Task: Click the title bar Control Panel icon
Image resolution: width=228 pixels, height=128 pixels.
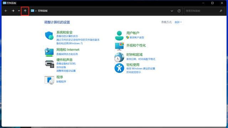Action: pyautogui.click(x=5, y=3)
